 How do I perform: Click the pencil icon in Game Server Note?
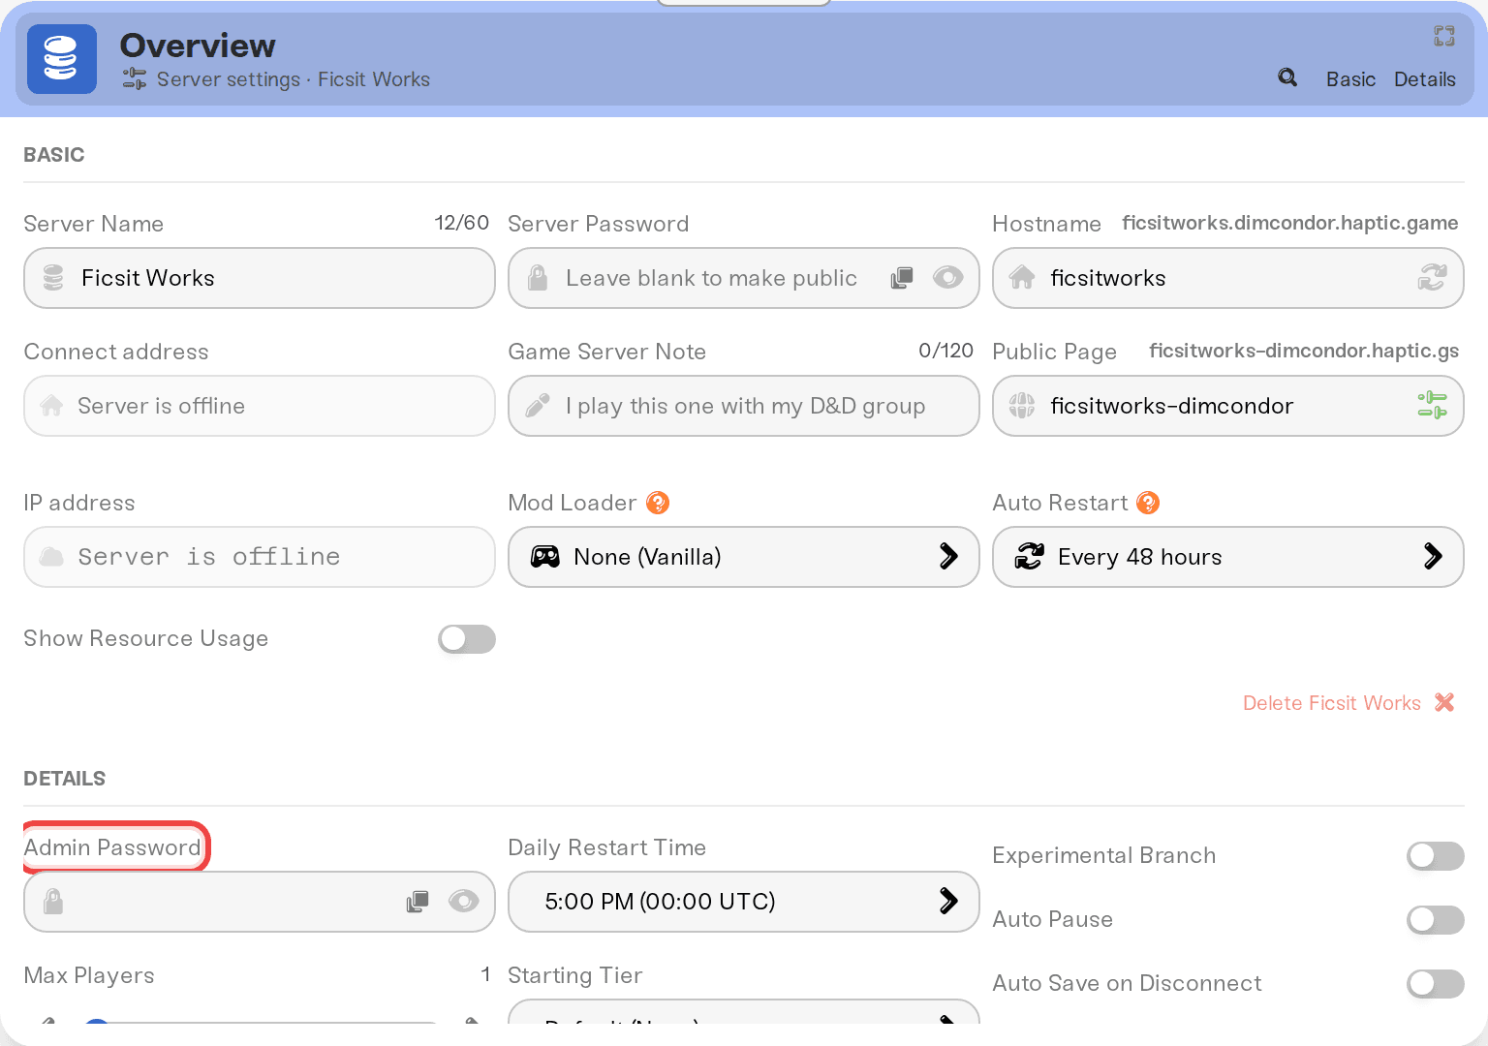pyautogui.click(x=538, y=406)
